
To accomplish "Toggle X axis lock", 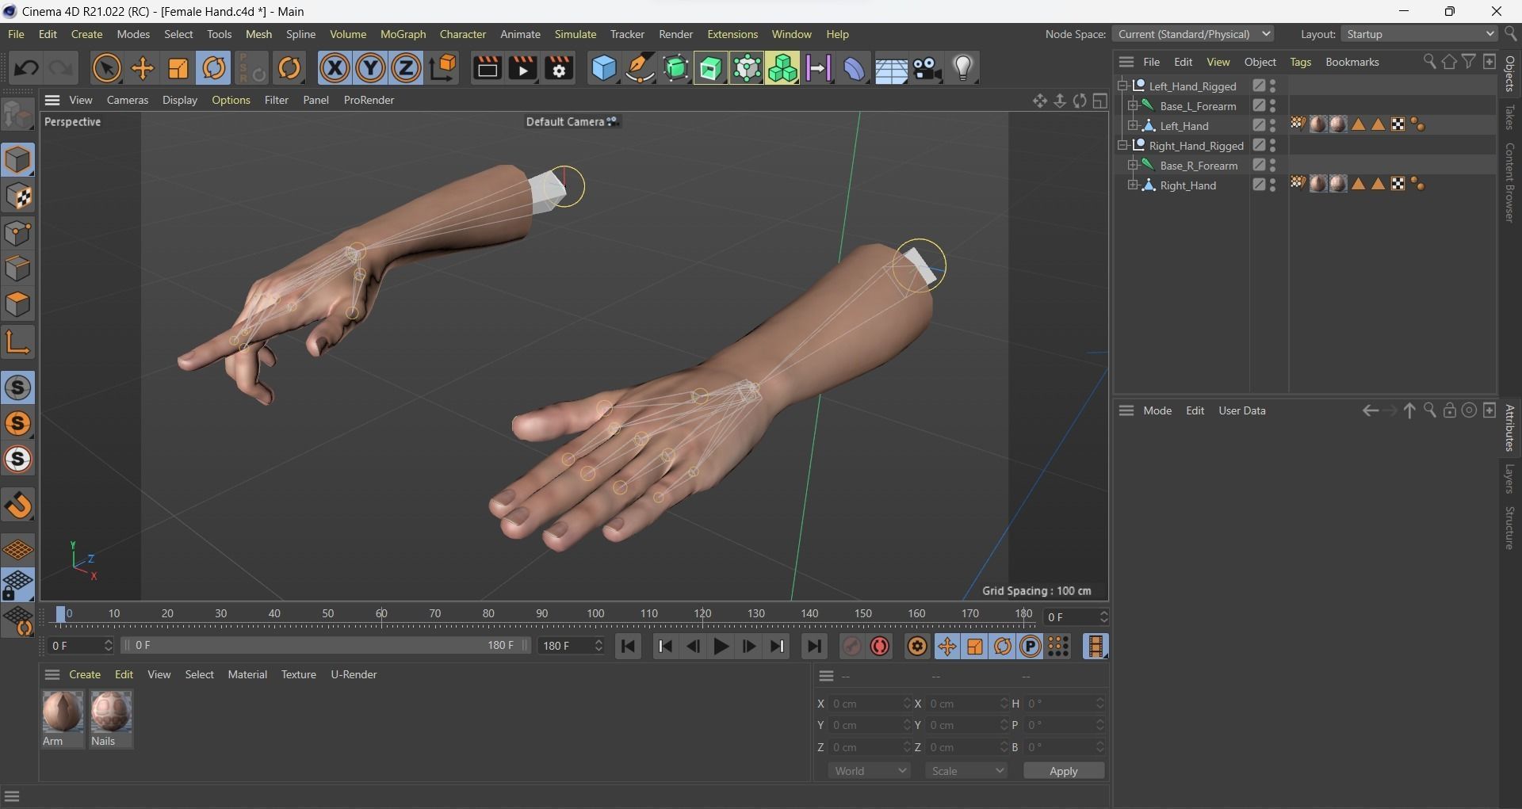I will 335,68.
